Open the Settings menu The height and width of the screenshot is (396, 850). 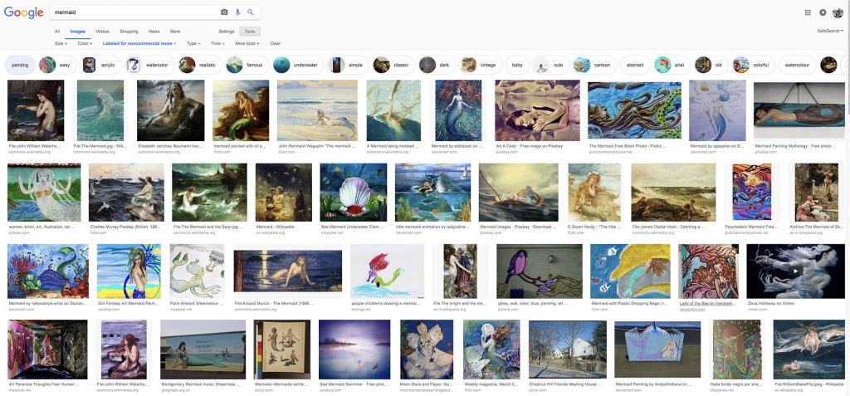click(x=227, y=32)
